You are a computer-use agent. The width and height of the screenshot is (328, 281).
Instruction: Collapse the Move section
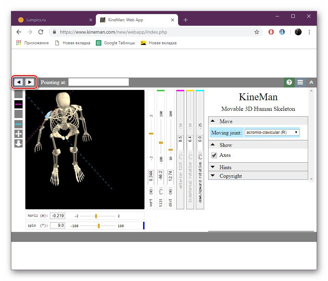(x=226, y=121)
